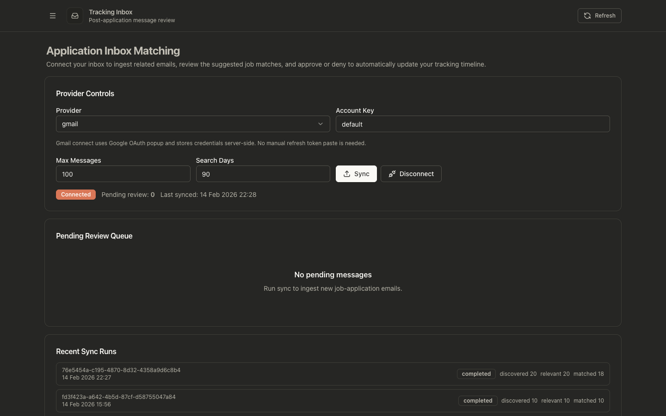The width and height of the screenshot is (666, 416).
Task: Open the Provider gmail dropdown
Action: click(x=192, y=124)
